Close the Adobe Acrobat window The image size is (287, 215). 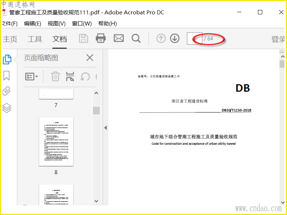281,12
